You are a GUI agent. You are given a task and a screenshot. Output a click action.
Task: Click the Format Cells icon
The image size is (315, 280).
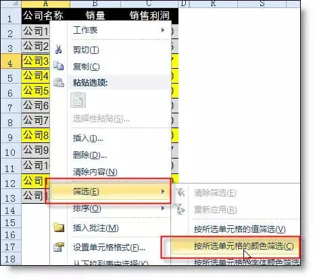(59, 247)
